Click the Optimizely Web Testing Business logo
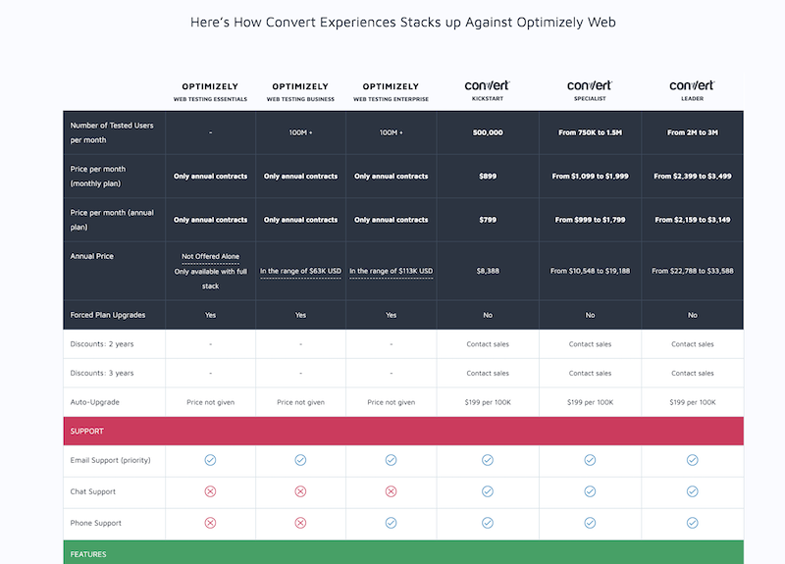This screenshot has height=564, width=785. (300, 86)
